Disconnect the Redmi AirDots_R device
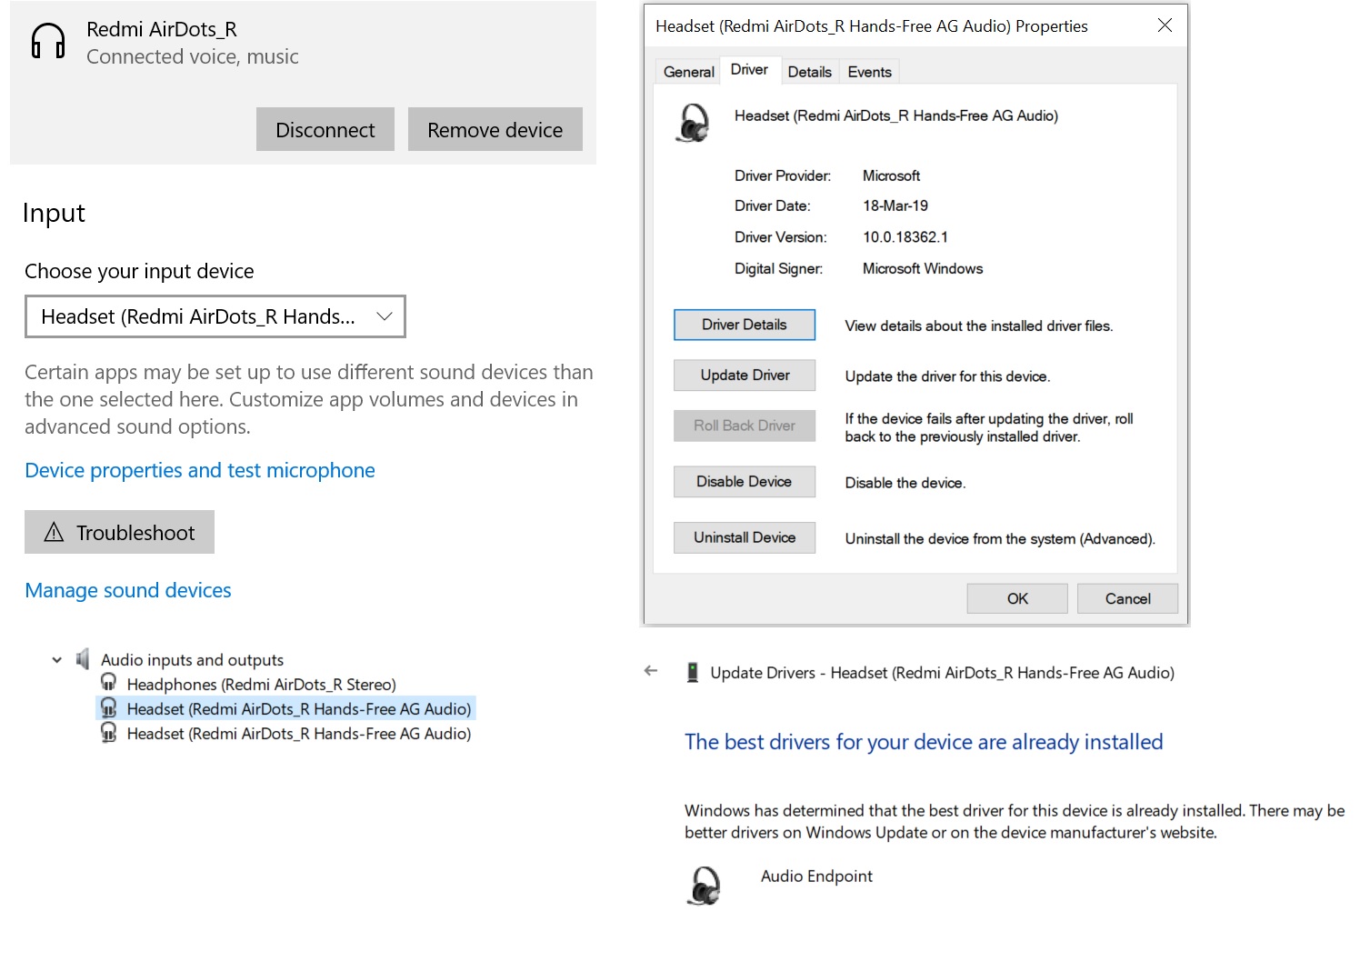The width and height of the screenshot is (1360, 972). (x=325, y=129)
